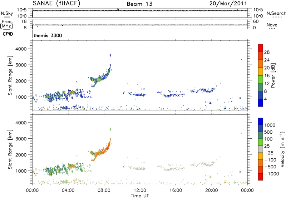
Task: Click the 16:00 time tick label
Action: [176, 190]
